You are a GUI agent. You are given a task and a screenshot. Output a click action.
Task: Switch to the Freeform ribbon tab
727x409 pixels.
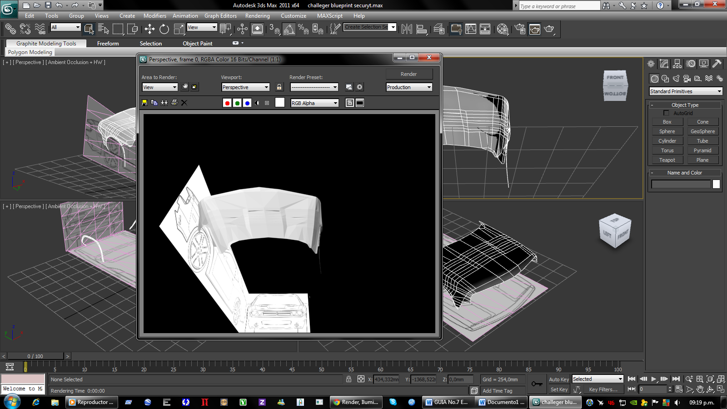(108, 44)
